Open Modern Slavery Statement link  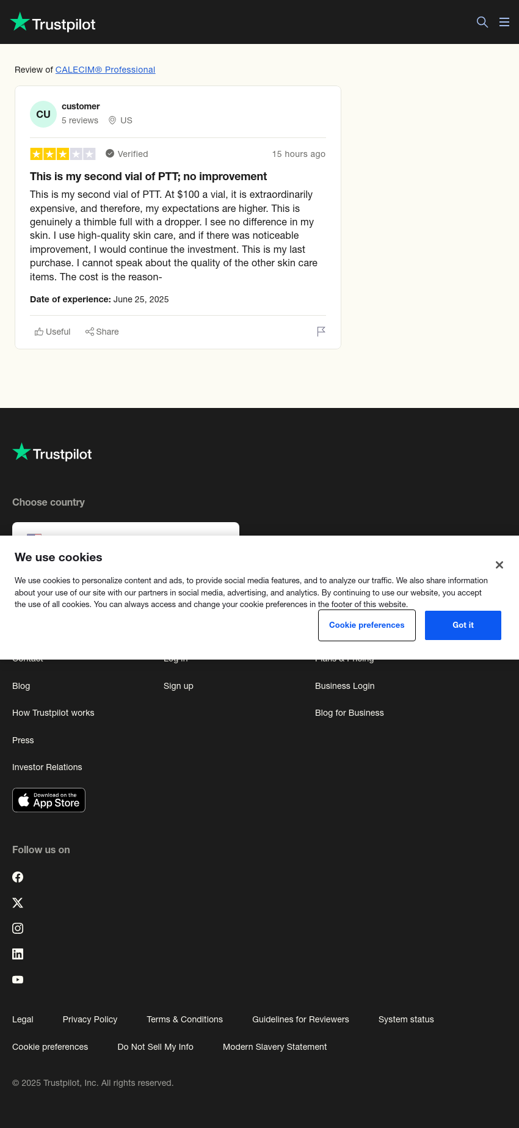pyautogui.click(x=275, y=1047)
